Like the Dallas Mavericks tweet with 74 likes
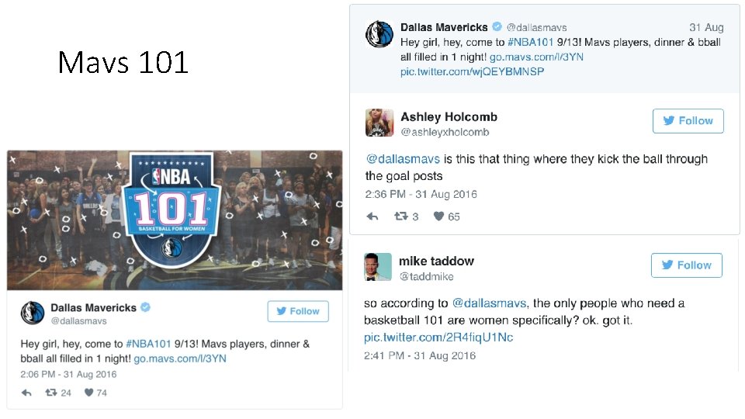This screenshot has width=745, height=419. [x=88, y=393]
